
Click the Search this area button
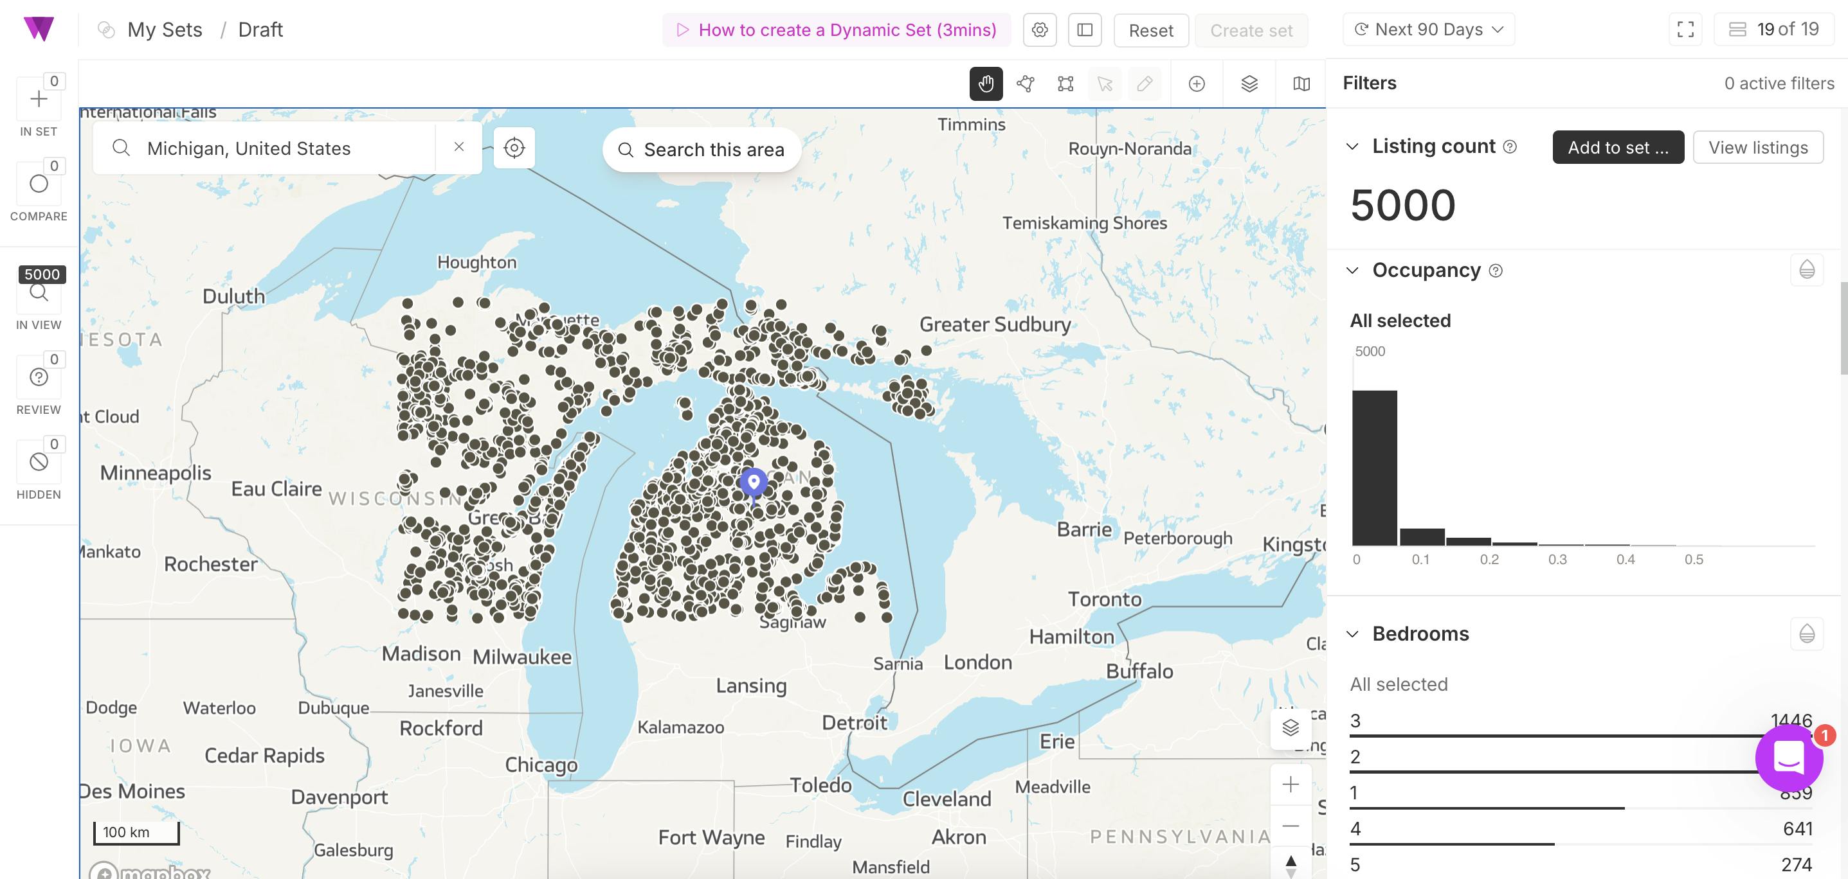tap(702, 150)
